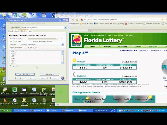Image resolution: width=167 pixels, height=125 pixels.
Task: Click the blue help icon in Lotto Sorcerer
Action: pyautogui.click(x=63, y=78)
